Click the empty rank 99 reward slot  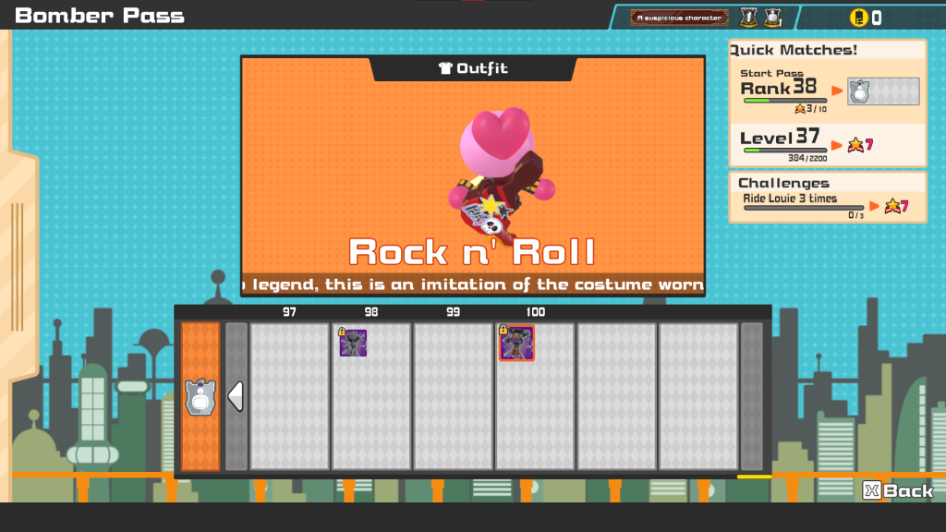[x=453, y=396]
